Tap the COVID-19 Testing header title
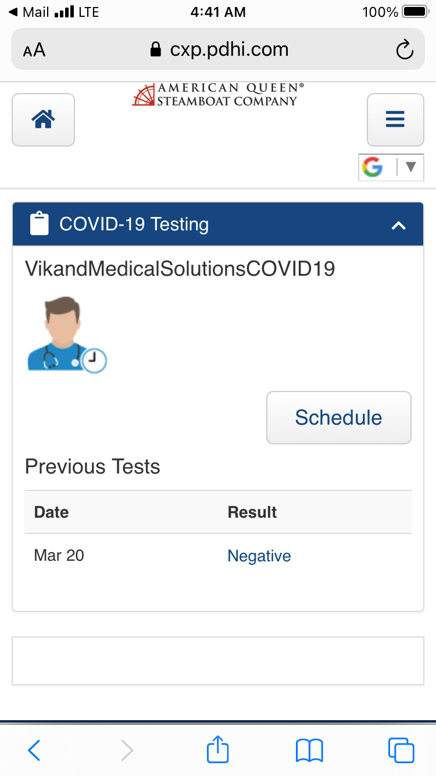The height and width of the screenshot is (776, 436). click(134, 225)
